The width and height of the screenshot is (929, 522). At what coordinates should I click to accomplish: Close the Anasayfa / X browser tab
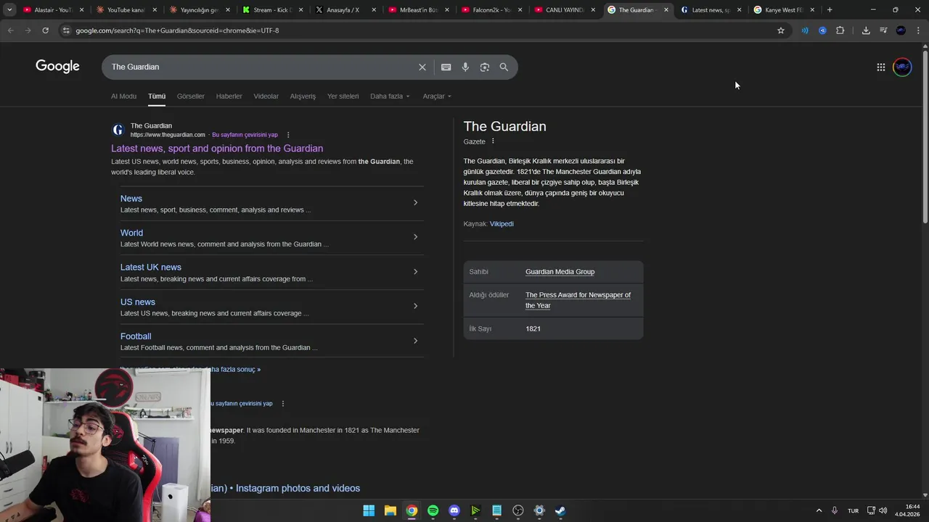(374, 10)
